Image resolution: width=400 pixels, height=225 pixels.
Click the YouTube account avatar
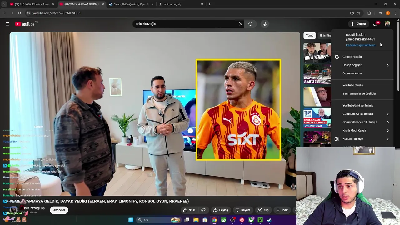click(387, 24)
